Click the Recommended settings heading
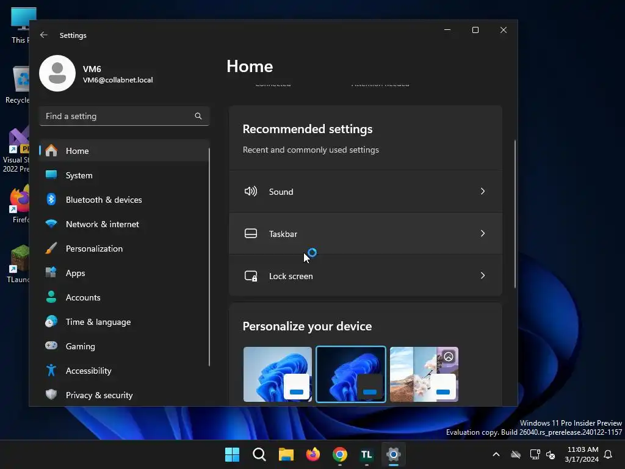This screenshot has width=625, height=469. coord(308,129)
